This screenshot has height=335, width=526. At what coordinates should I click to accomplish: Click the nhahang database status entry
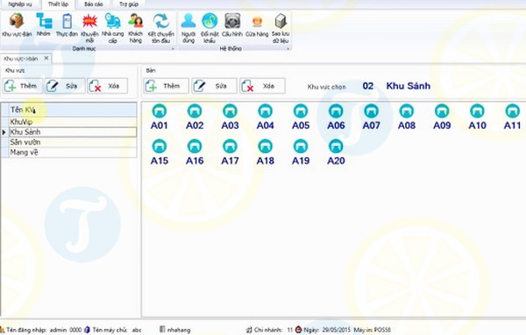(x=174, y=330)
